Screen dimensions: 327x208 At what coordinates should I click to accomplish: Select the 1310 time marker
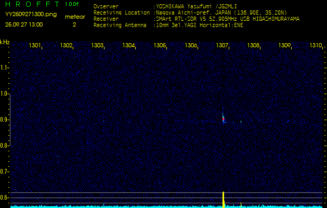316,46
